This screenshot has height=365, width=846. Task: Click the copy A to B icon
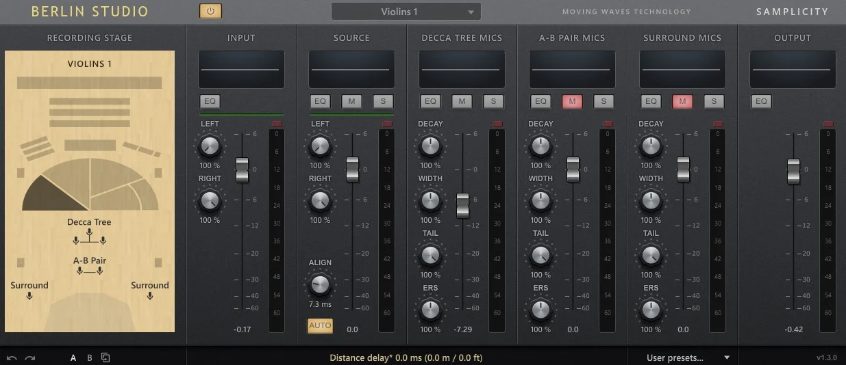pyautogui.click(x=105, y=357)
